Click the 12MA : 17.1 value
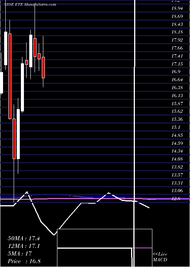 [24, 246]
